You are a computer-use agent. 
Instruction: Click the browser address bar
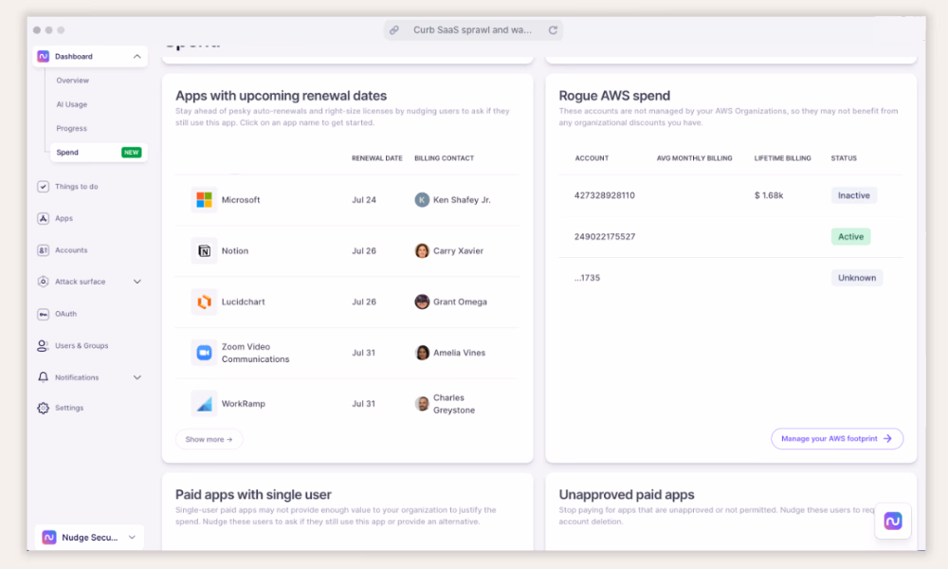tap(472, 30)
